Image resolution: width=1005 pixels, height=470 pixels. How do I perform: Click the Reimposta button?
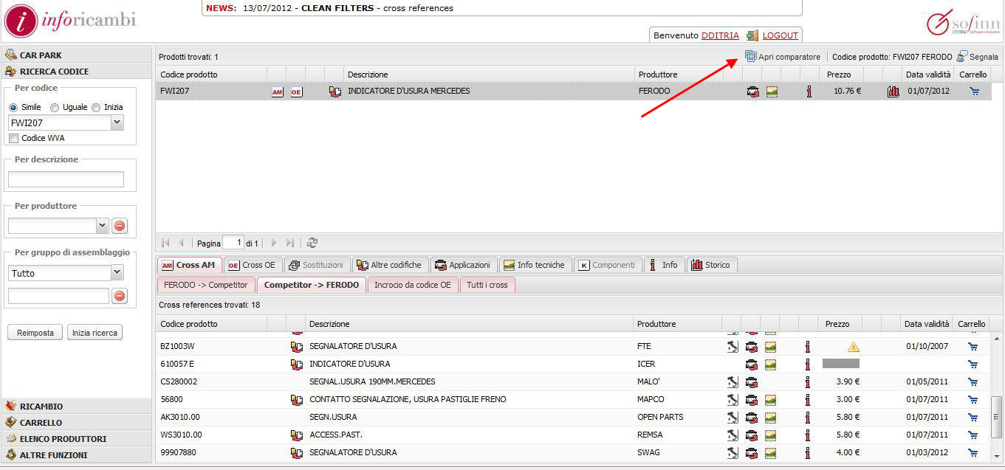pyautogui.click(x=35, y=333)
